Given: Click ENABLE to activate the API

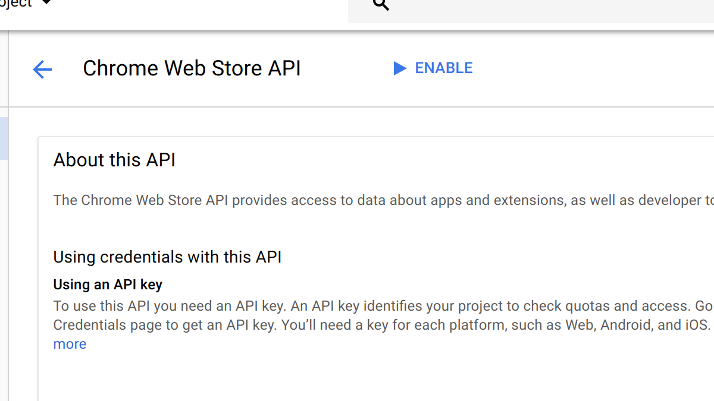Looking at the screenshot, I should click(443, 68).
